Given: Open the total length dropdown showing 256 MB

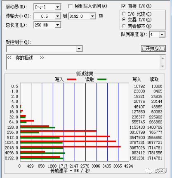Looking at the screenshot, I should pyautogui.click(x=58, y=25).
